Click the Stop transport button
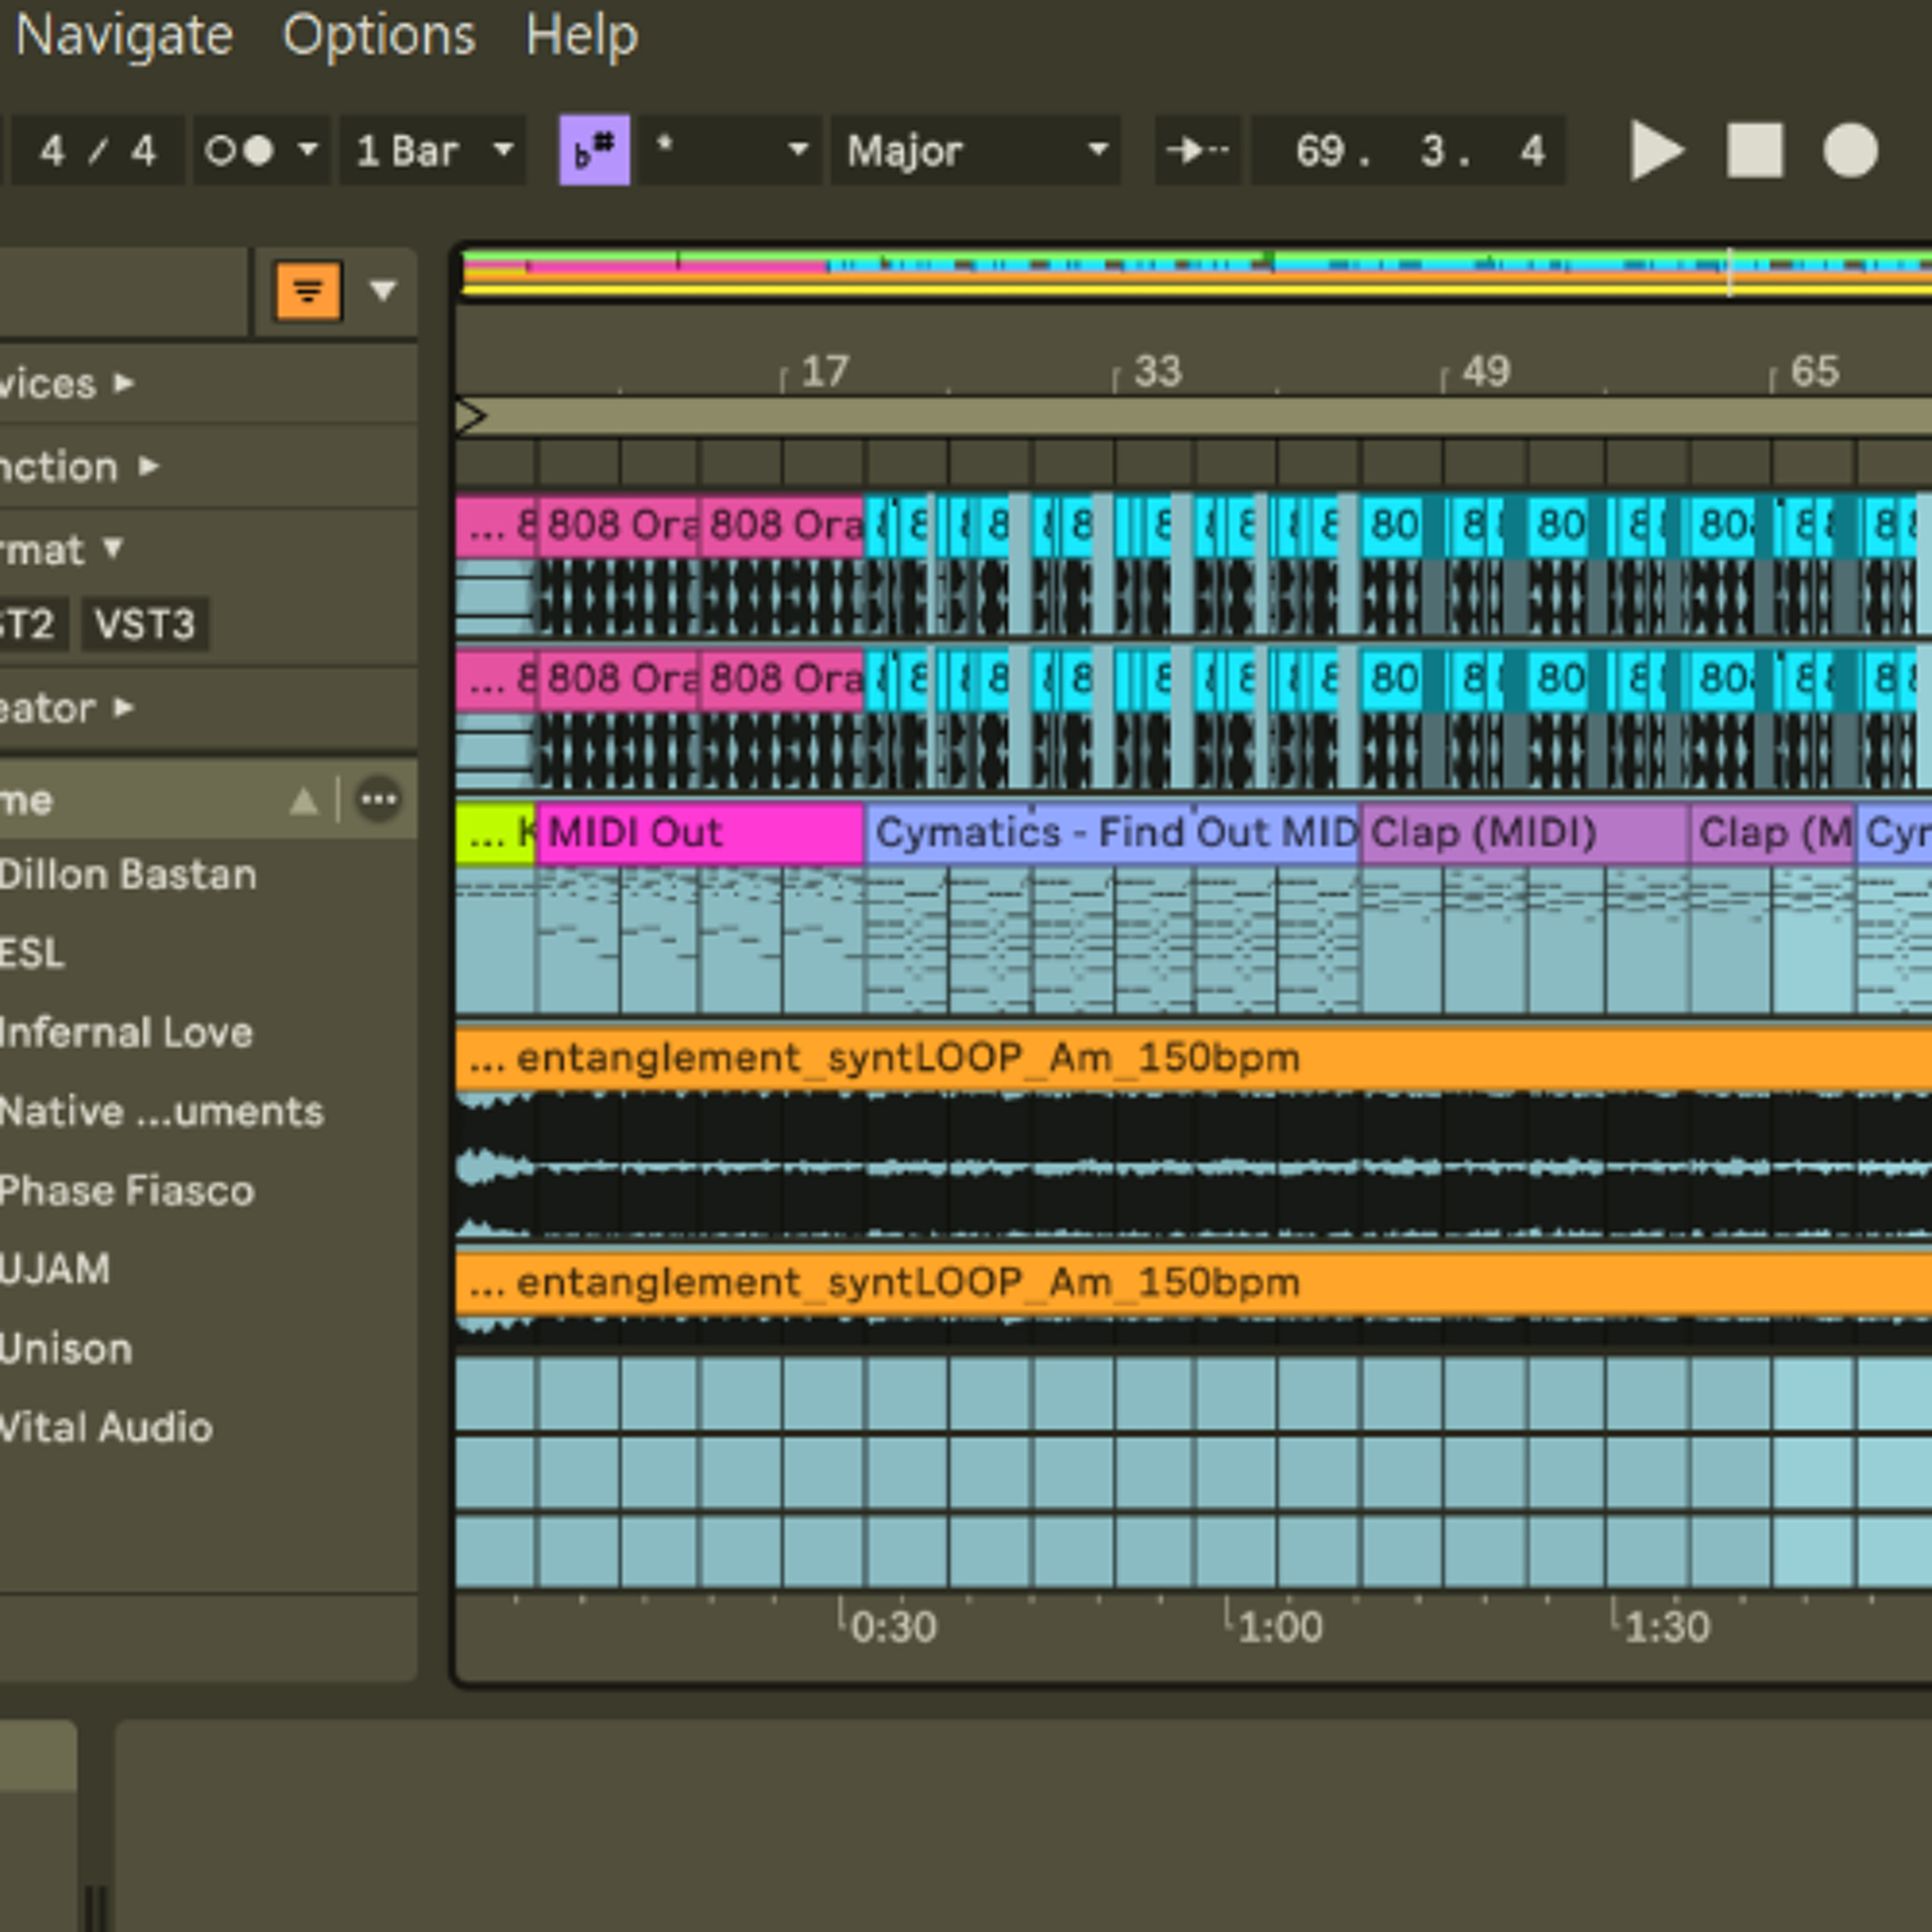The height and width of the screenshot is (1932, 1932). click(x=1755, y=151)
